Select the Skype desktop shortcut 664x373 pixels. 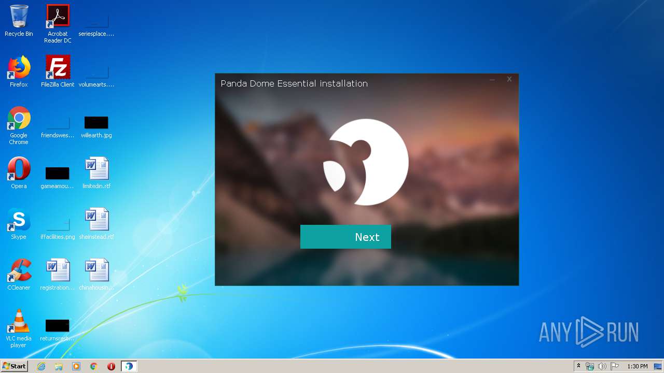(19, 224)
